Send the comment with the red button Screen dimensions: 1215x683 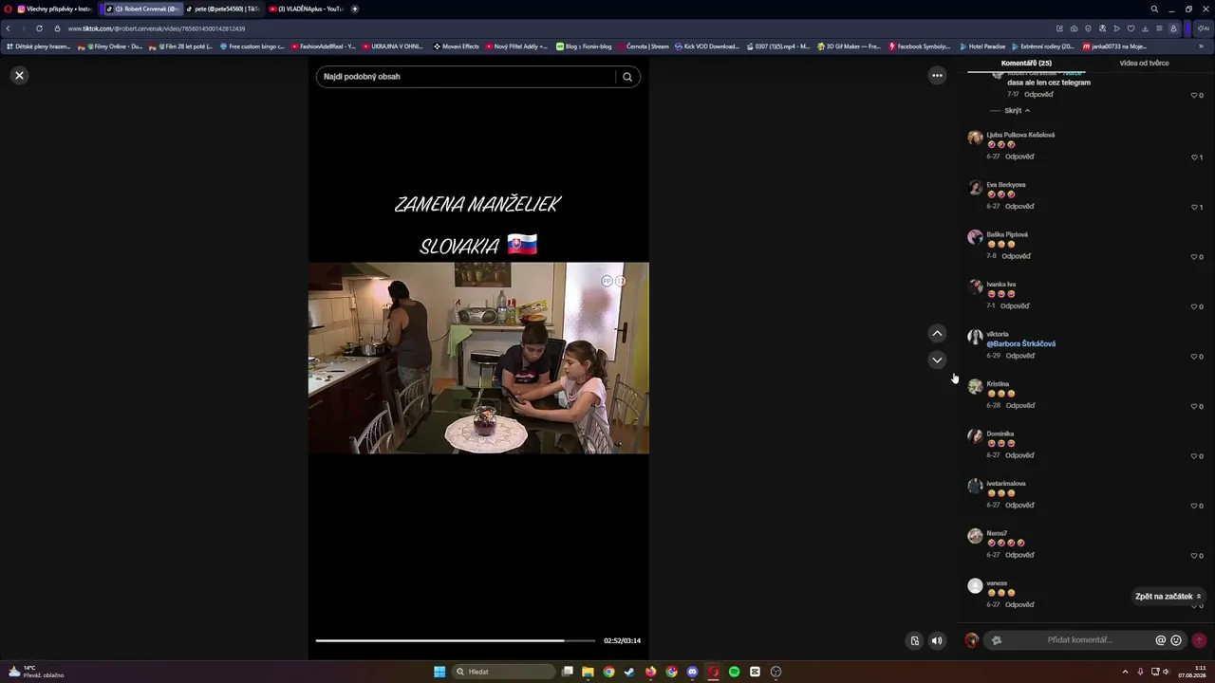[1199, 640]
